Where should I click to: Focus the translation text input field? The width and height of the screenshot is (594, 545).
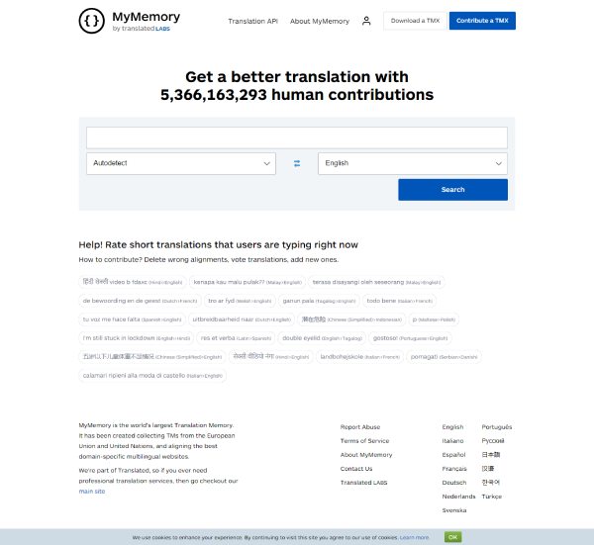[x=296, y=137]
